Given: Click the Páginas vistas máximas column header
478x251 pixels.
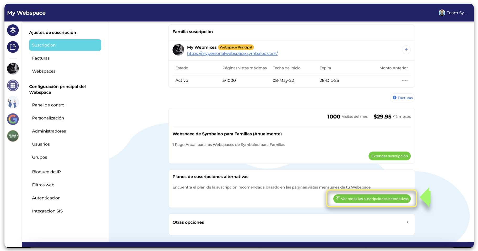Looking at the screenshot, I should tap(245, 68).
